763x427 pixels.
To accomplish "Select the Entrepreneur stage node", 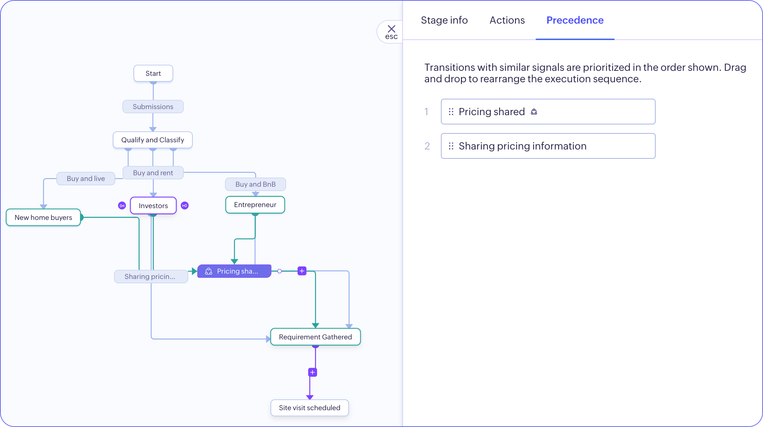I will [x=255, y=205].
